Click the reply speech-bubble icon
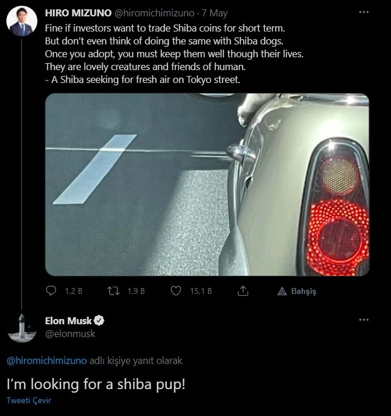 (51, 290)
